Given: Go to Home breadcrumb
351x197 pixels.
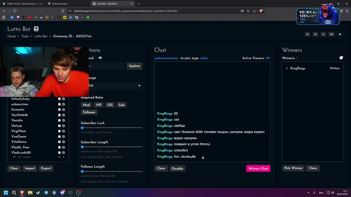Looking at the screenshot, I should [12, 36].
